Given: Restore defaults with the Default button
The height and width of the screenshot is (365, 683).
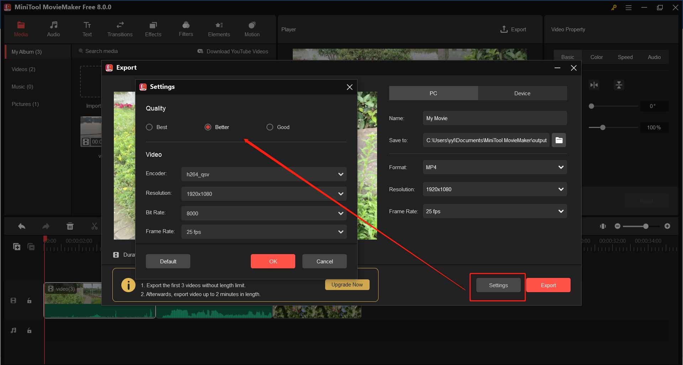Looking at the screenshot, I should 168,261.
